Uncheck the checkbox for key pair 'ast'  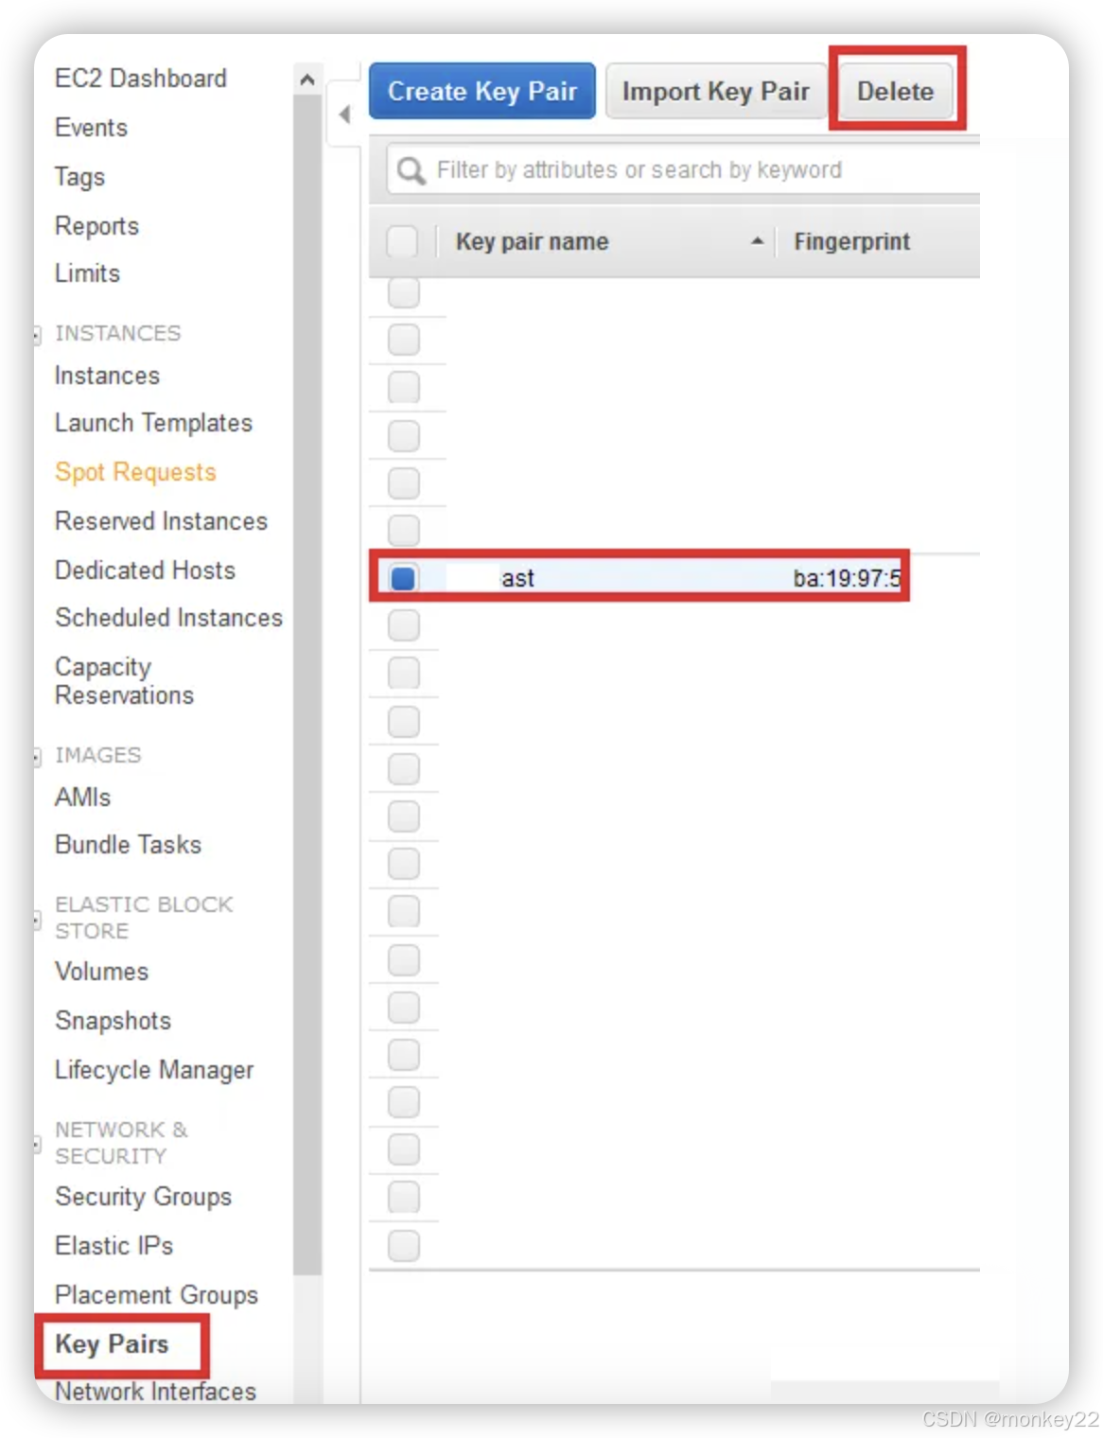[403, 578]
